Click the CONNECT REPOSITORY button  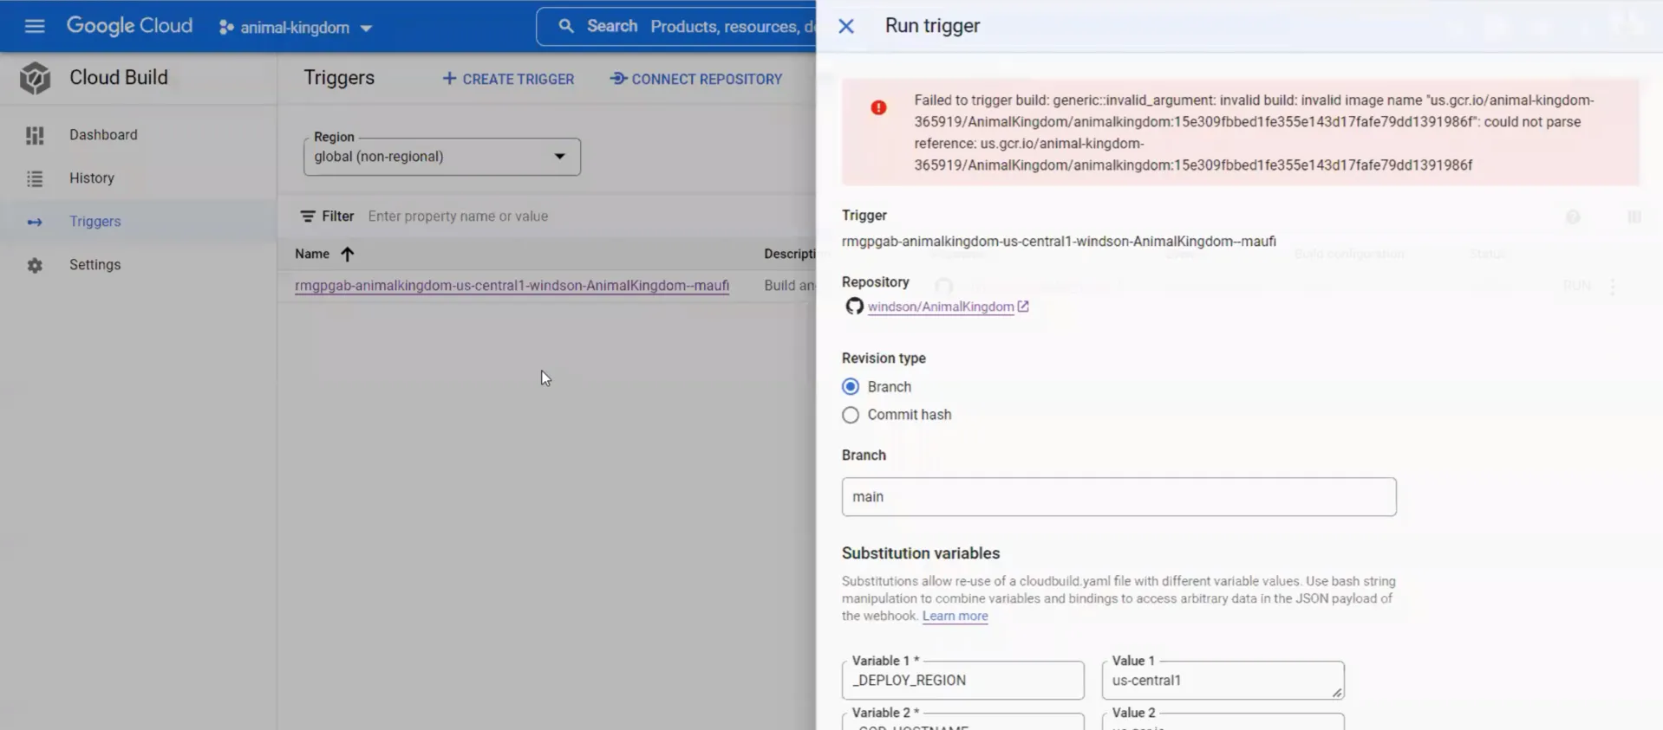click(x=696, y=79)
